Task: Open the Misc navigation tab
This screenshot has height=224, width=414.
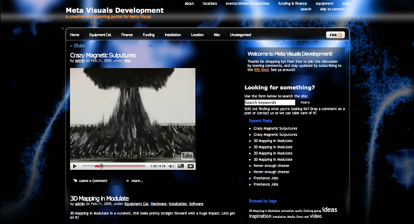Action: 217,35
